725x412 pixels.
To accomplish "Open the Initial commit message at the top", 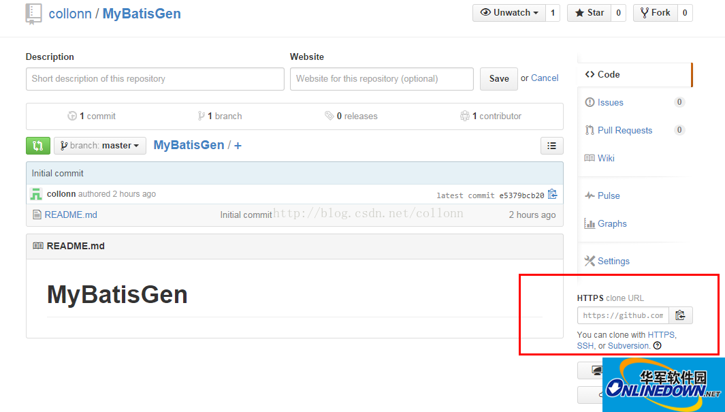I will point(57,174).
